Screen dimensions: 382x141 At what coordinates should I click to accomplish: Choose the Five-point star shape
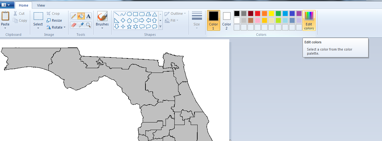tap(129, 27)
